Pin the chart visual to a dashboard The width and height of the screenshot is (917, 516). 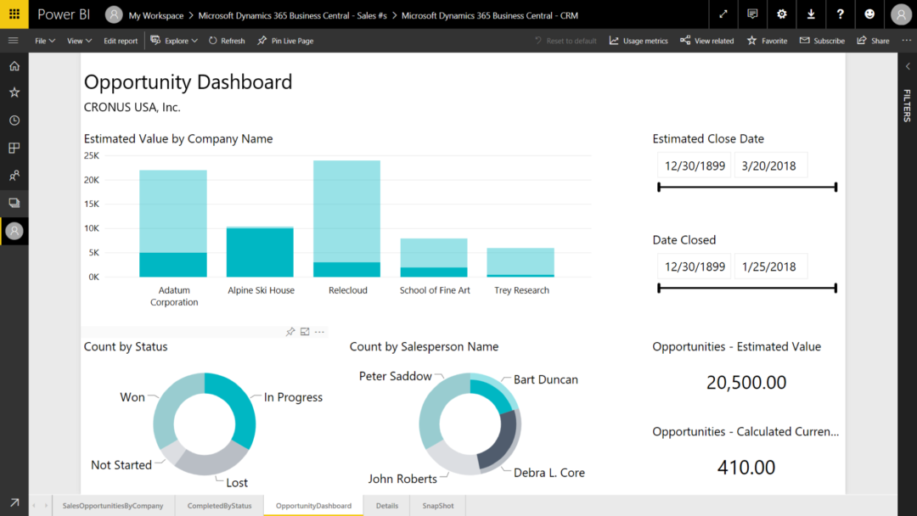click(x=290, y=332)
